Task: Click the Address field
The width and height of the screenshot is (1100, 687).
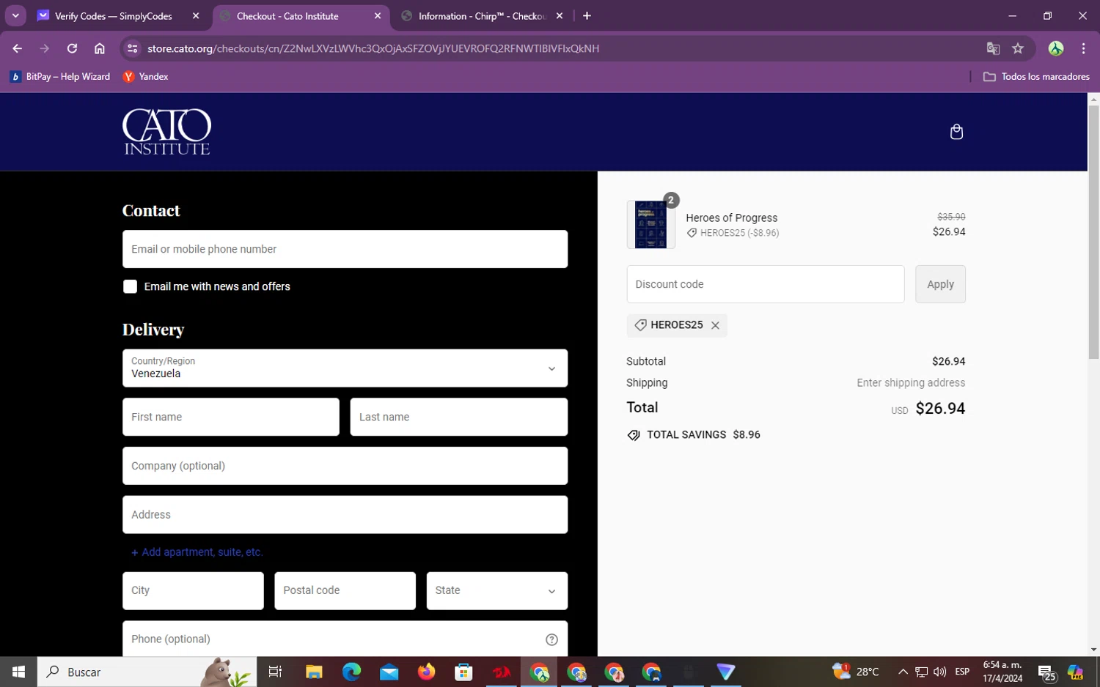Action: (345, 514)
